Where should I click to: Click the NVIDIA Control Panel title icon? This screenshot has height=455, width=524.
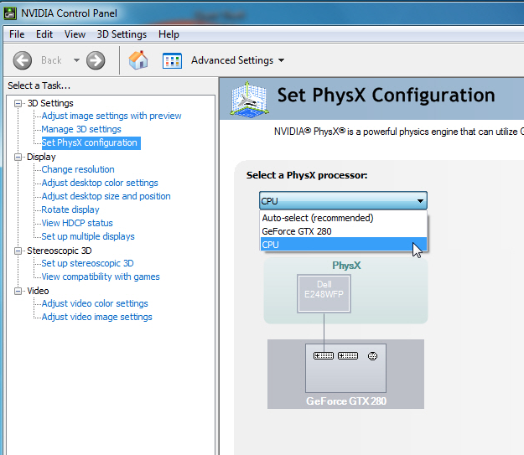tap(10, 13)
